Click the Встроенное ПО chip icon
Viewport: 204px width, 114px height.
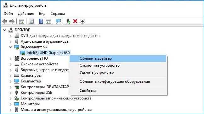click(x=16, y=58)
